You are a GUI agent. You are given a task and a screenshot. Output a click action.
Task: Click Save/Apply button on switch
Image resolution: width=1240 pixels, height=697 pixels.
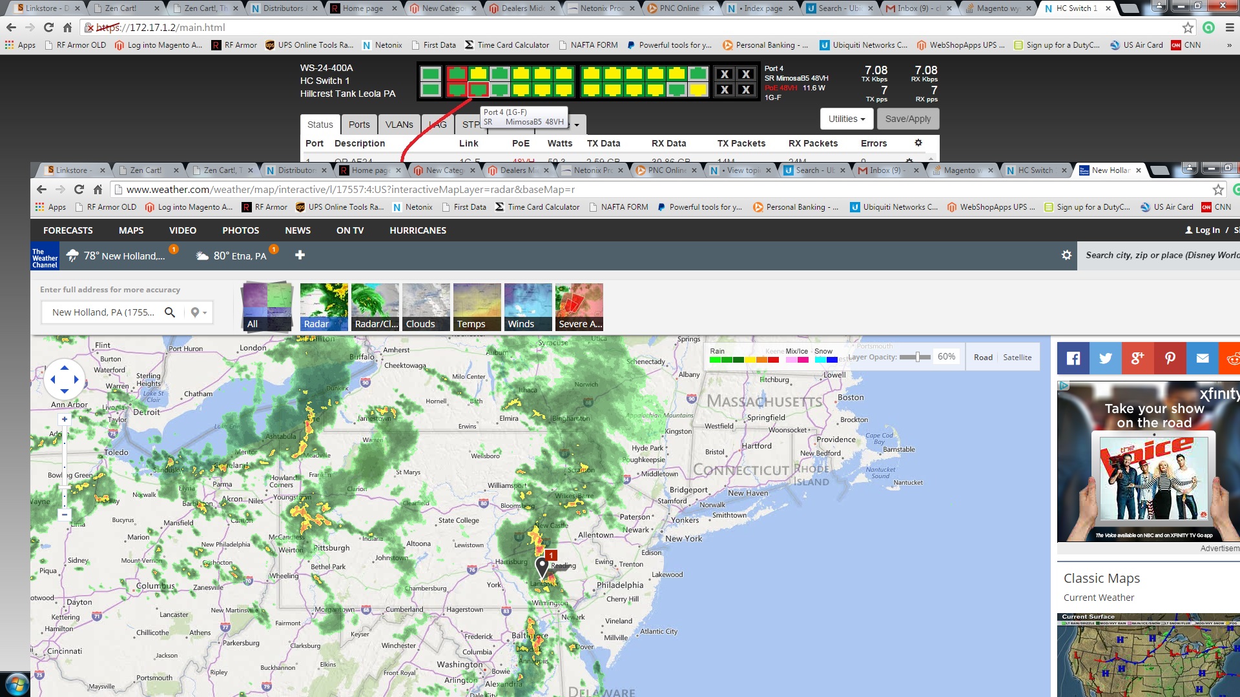coord(908,119)
